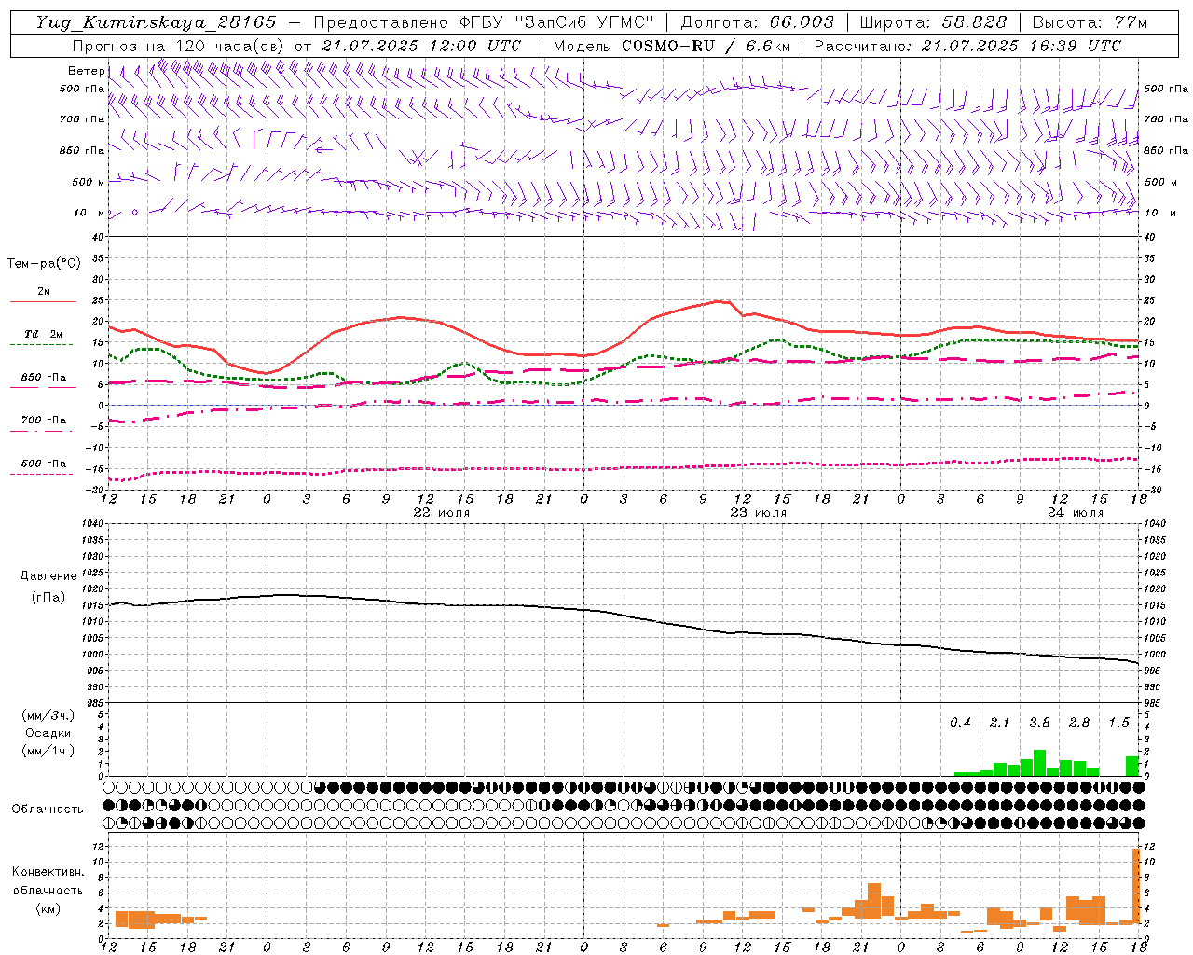The width and height of the screenshot is (1193, 955).
Task: Click the 'Осадки' precipitation label
Action: [x=48, y=733]
